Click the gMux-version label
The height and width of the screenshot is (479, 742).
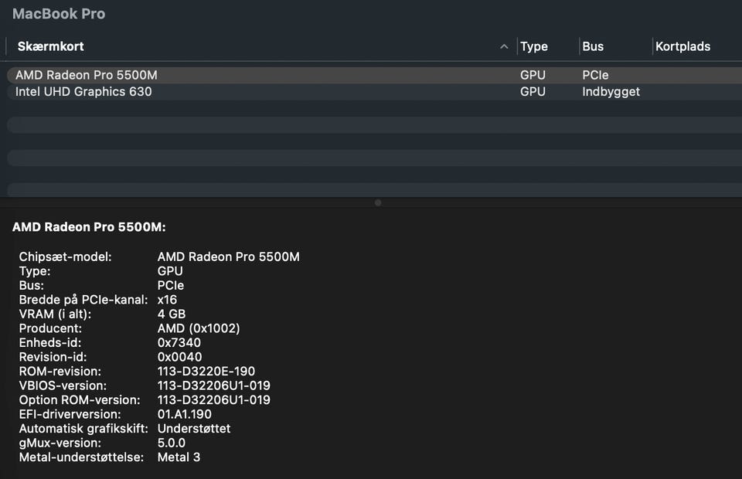point(60,443)
